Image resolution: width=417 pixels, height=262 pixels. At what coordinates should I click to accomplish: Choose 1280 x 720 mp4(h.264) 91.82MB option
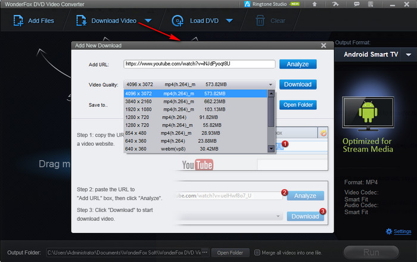(x=196, y=117)
